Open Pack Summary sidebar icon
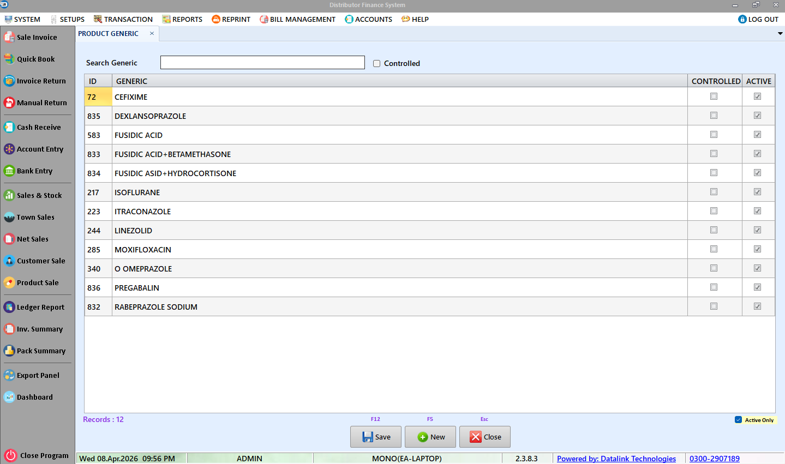 click(9, 351)
